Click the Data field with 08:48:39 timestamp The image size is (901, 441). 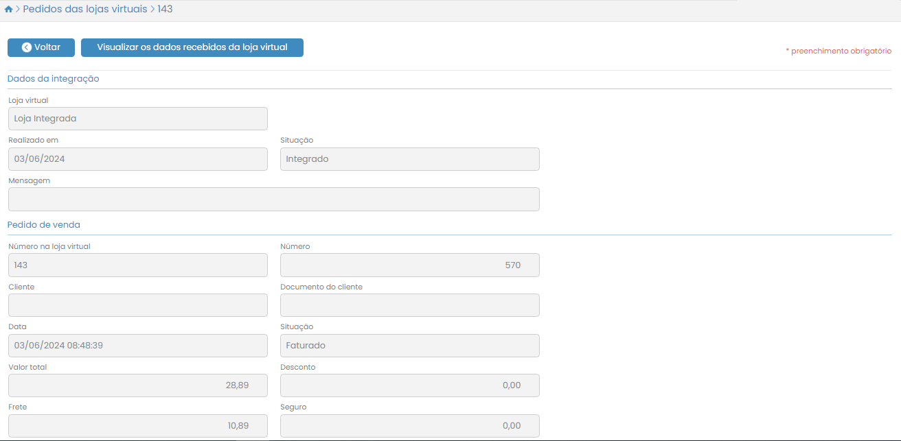point(137,346)
